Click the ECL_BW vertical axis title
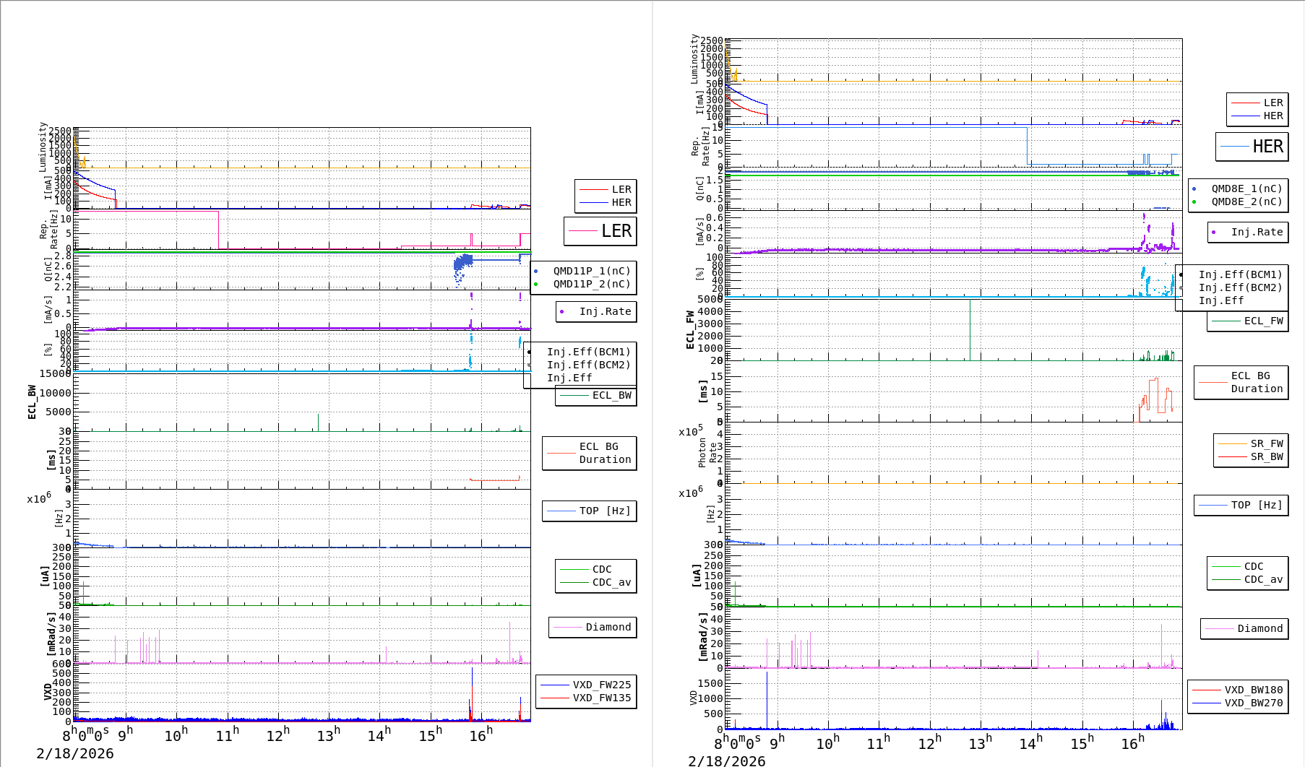This screenshot has width=1305, height=767. click(32, 402)
